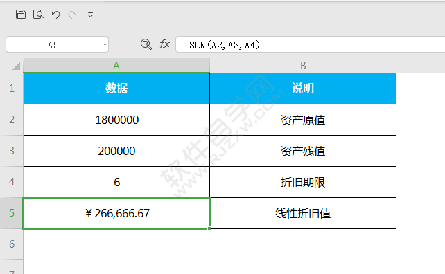This screenshot has height=274, width=445.
Task: Open the Name Box dropdown arrow
Action: (x=105, y=44)
